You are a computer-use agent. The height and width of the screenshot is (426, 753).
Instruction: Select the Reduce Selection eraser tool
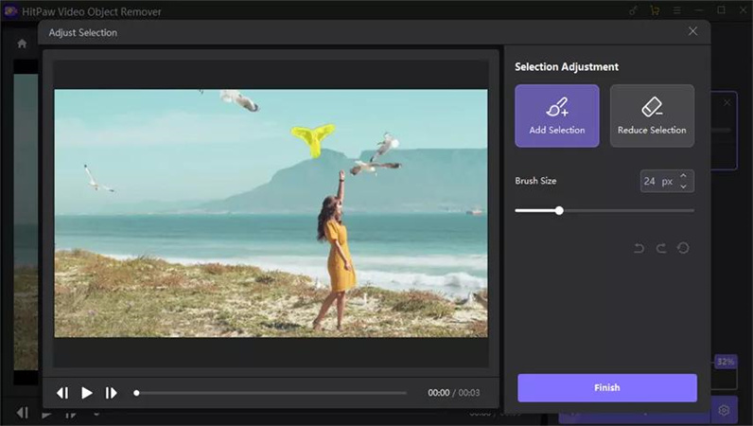click(652, 115)
